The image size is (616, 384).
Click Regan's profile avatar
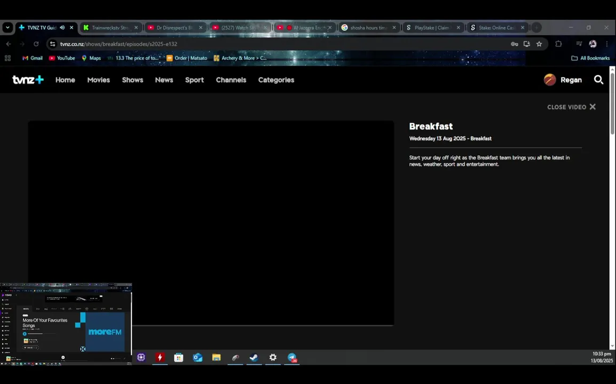(x=550, y=79)
